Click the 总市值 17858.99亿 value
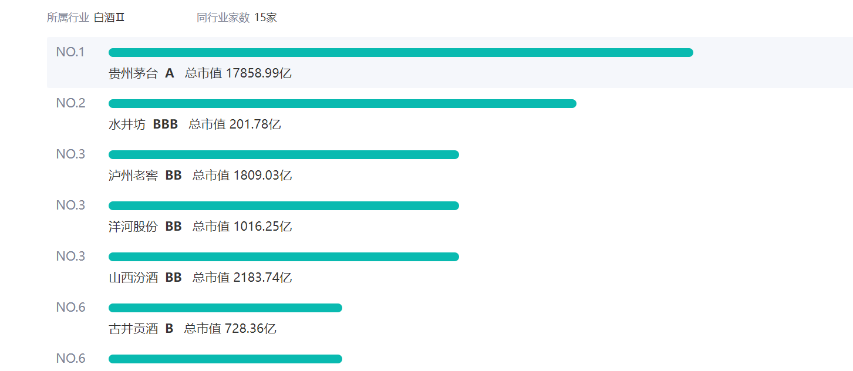This screenshot has width=853, height=371. coord(238,73)
